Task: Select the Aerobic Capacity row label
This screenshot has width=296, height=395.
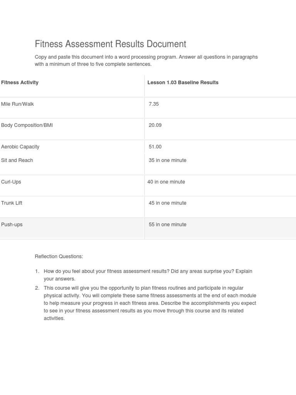Action: click(x=20, y=147)
